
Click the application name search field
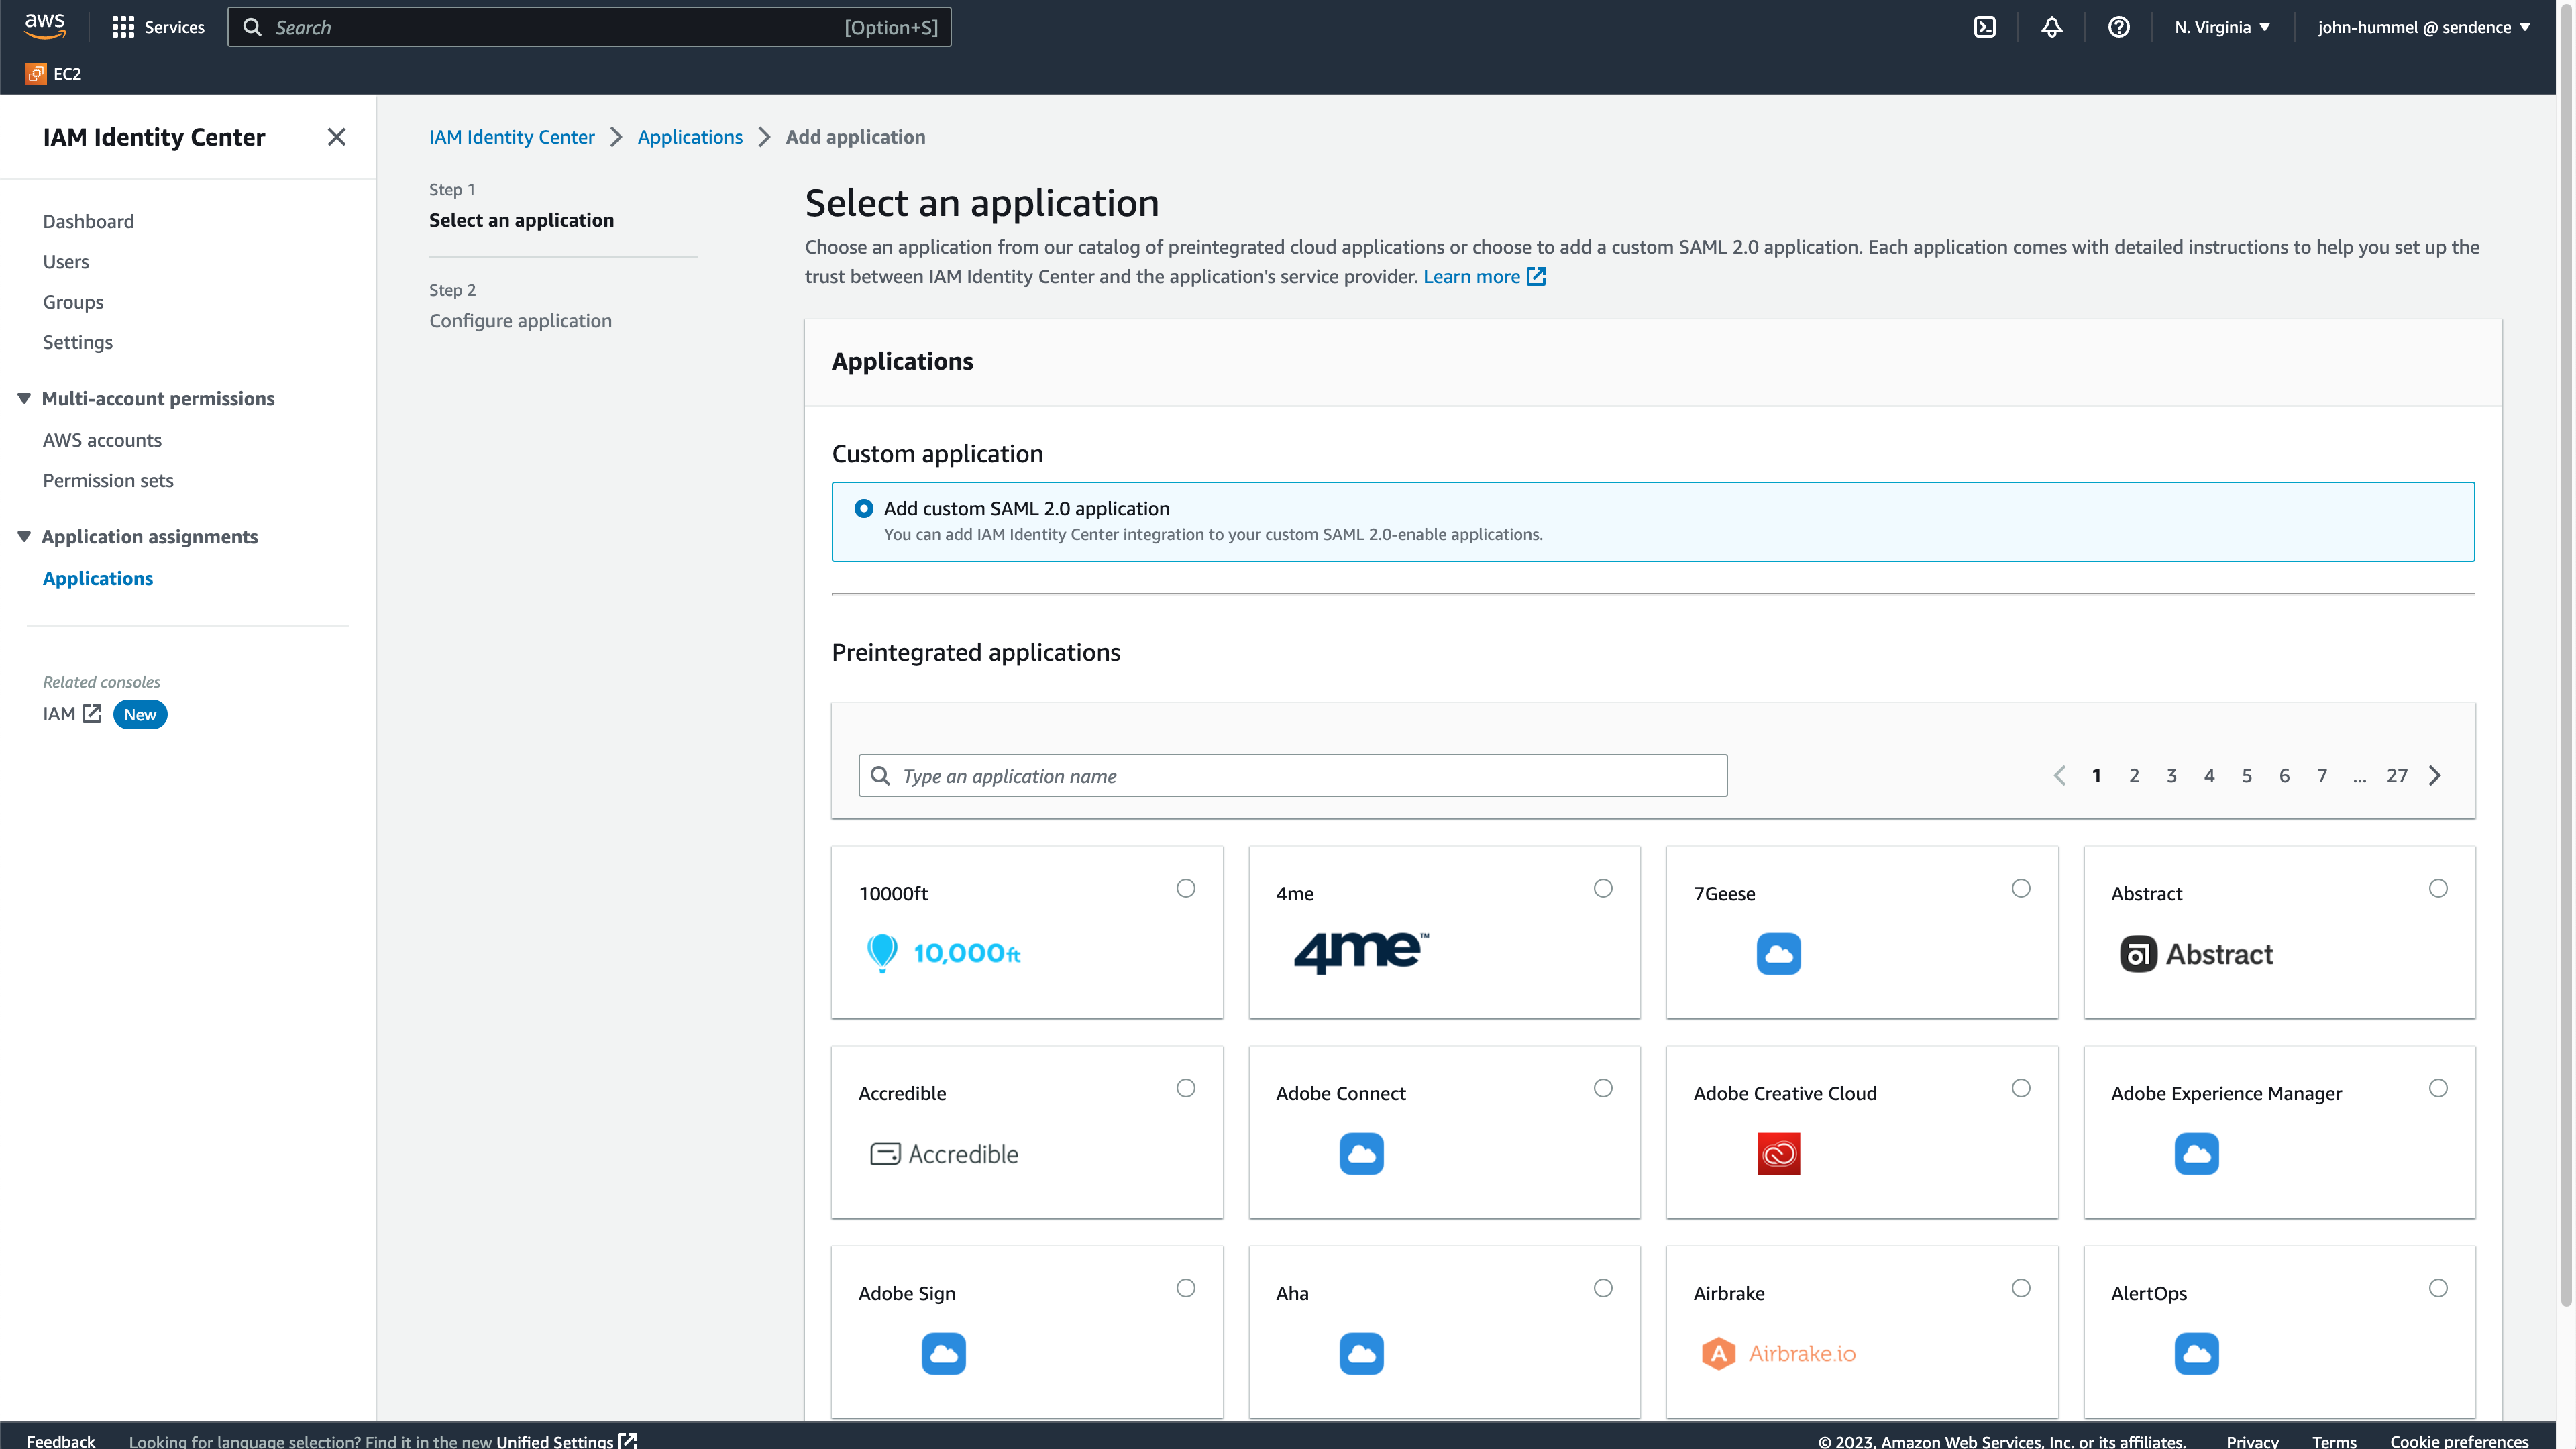1290,775
